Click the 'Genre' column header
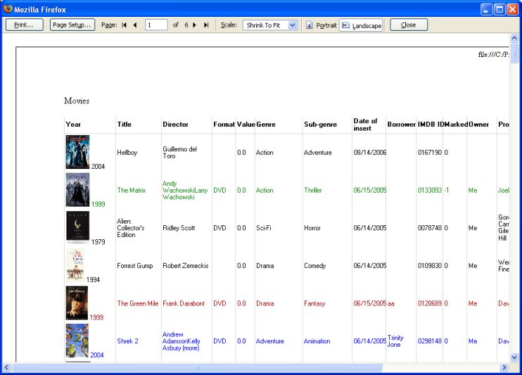The height and width of the screenshot is (375, 522). coord(266,125)
